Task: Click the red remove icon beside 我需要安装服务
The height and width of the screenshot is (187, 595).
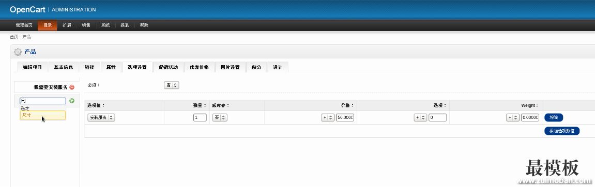Action: point(72,87)
